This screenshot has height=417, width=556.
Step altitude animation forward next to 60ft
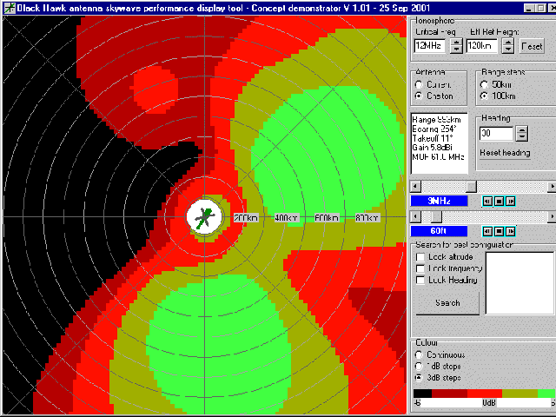tap(510, 232)
